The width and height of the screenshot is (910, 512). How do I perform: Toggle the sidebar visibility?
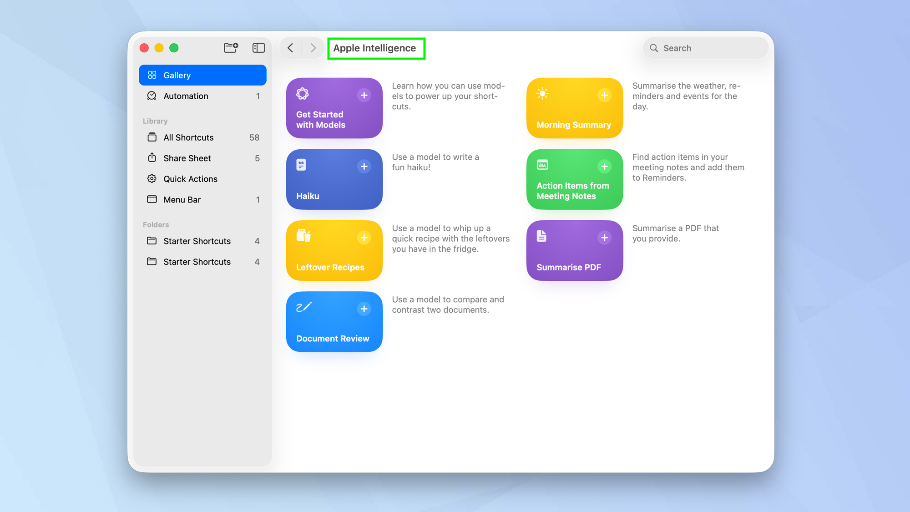pyautogui.click(x=258, y=48)
